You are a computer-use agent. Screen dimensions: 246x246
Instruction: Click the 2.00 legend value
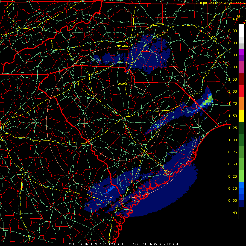tap(233, 92)
